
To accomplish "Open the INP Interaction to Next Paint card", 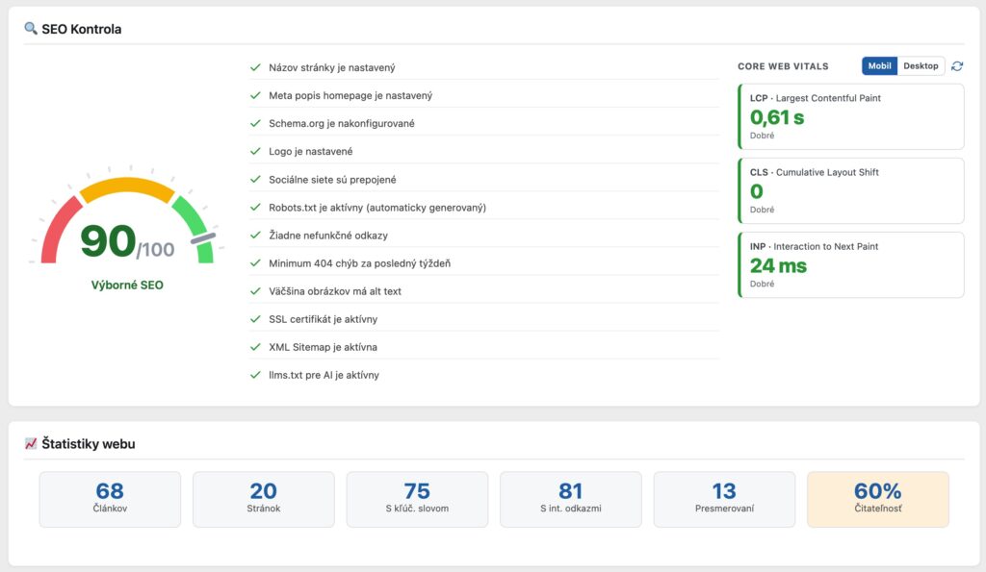I will [851, 265].
